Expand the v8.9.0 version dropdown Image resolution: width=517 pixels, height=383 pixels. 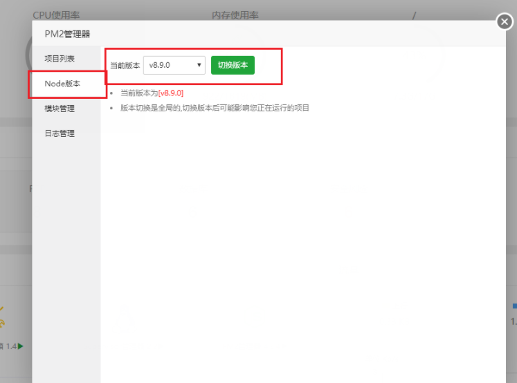(x=174, y=65)
